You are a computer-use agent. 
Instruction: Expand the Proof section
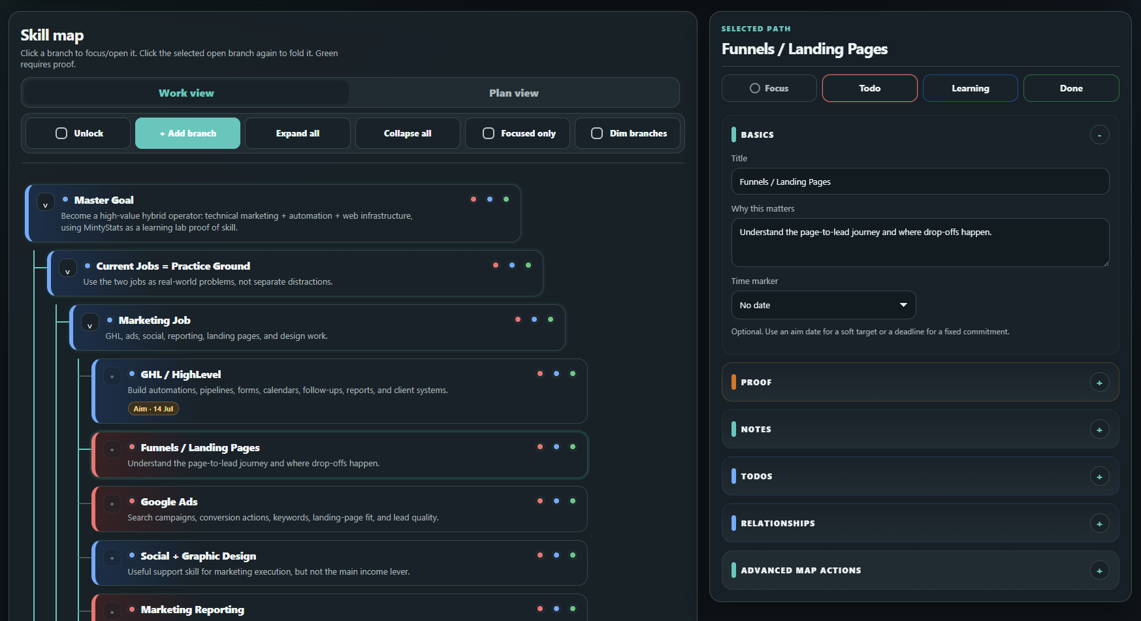coord(1099,382)
